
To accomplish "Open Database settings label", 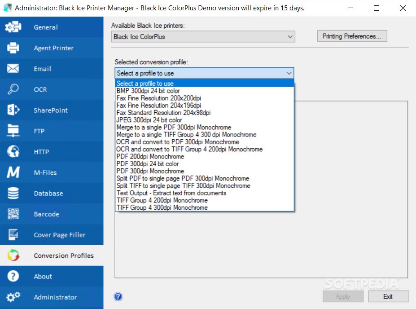I will click(48, 193).
